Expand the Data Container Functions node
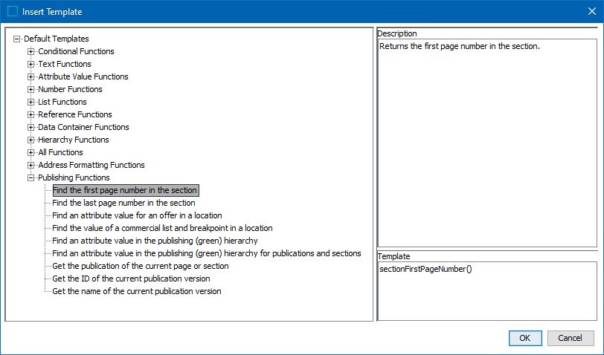Image resolution: width=604 pixels, height=355 pixels. 30,127
